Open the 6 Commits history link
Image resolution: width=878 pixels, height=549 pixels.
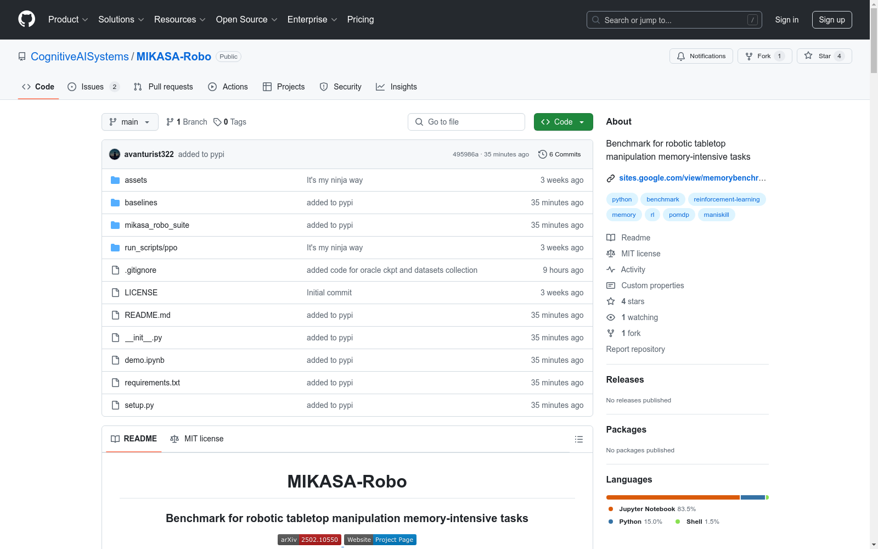click(x=560, y=154)
